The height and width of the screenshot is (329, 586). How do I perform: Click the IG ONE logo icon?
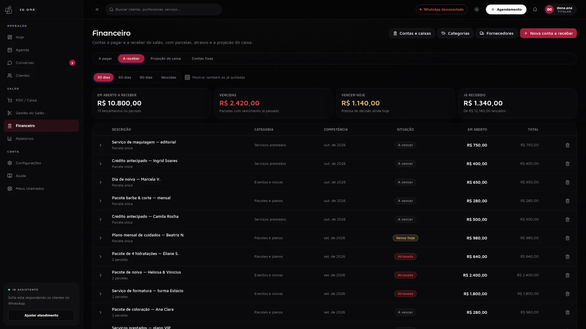(9, 10)
